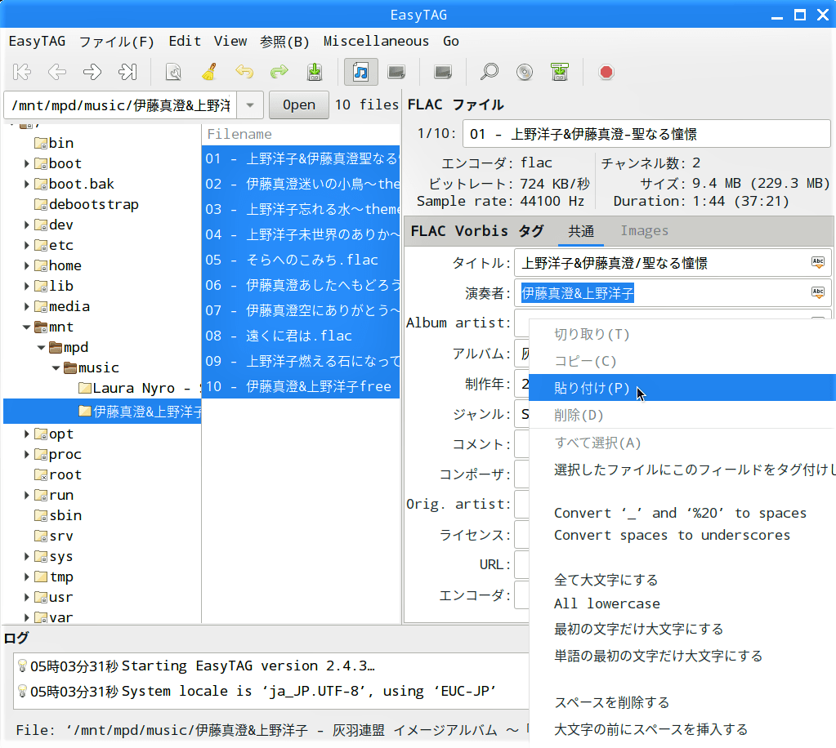Viewport: 836px width, 748px height.
Task: Open the Edit menu
Action: [185, 41]
